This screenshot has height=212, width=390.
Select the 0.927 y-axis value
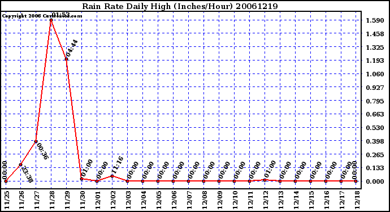[375, 87]
